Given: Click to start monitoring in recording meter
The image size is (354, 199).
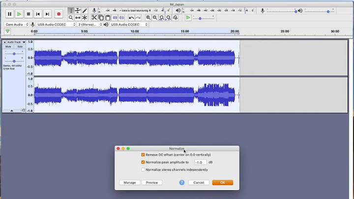Looking at the screenshot, I should pyautogui.click(x=135, y=10).
